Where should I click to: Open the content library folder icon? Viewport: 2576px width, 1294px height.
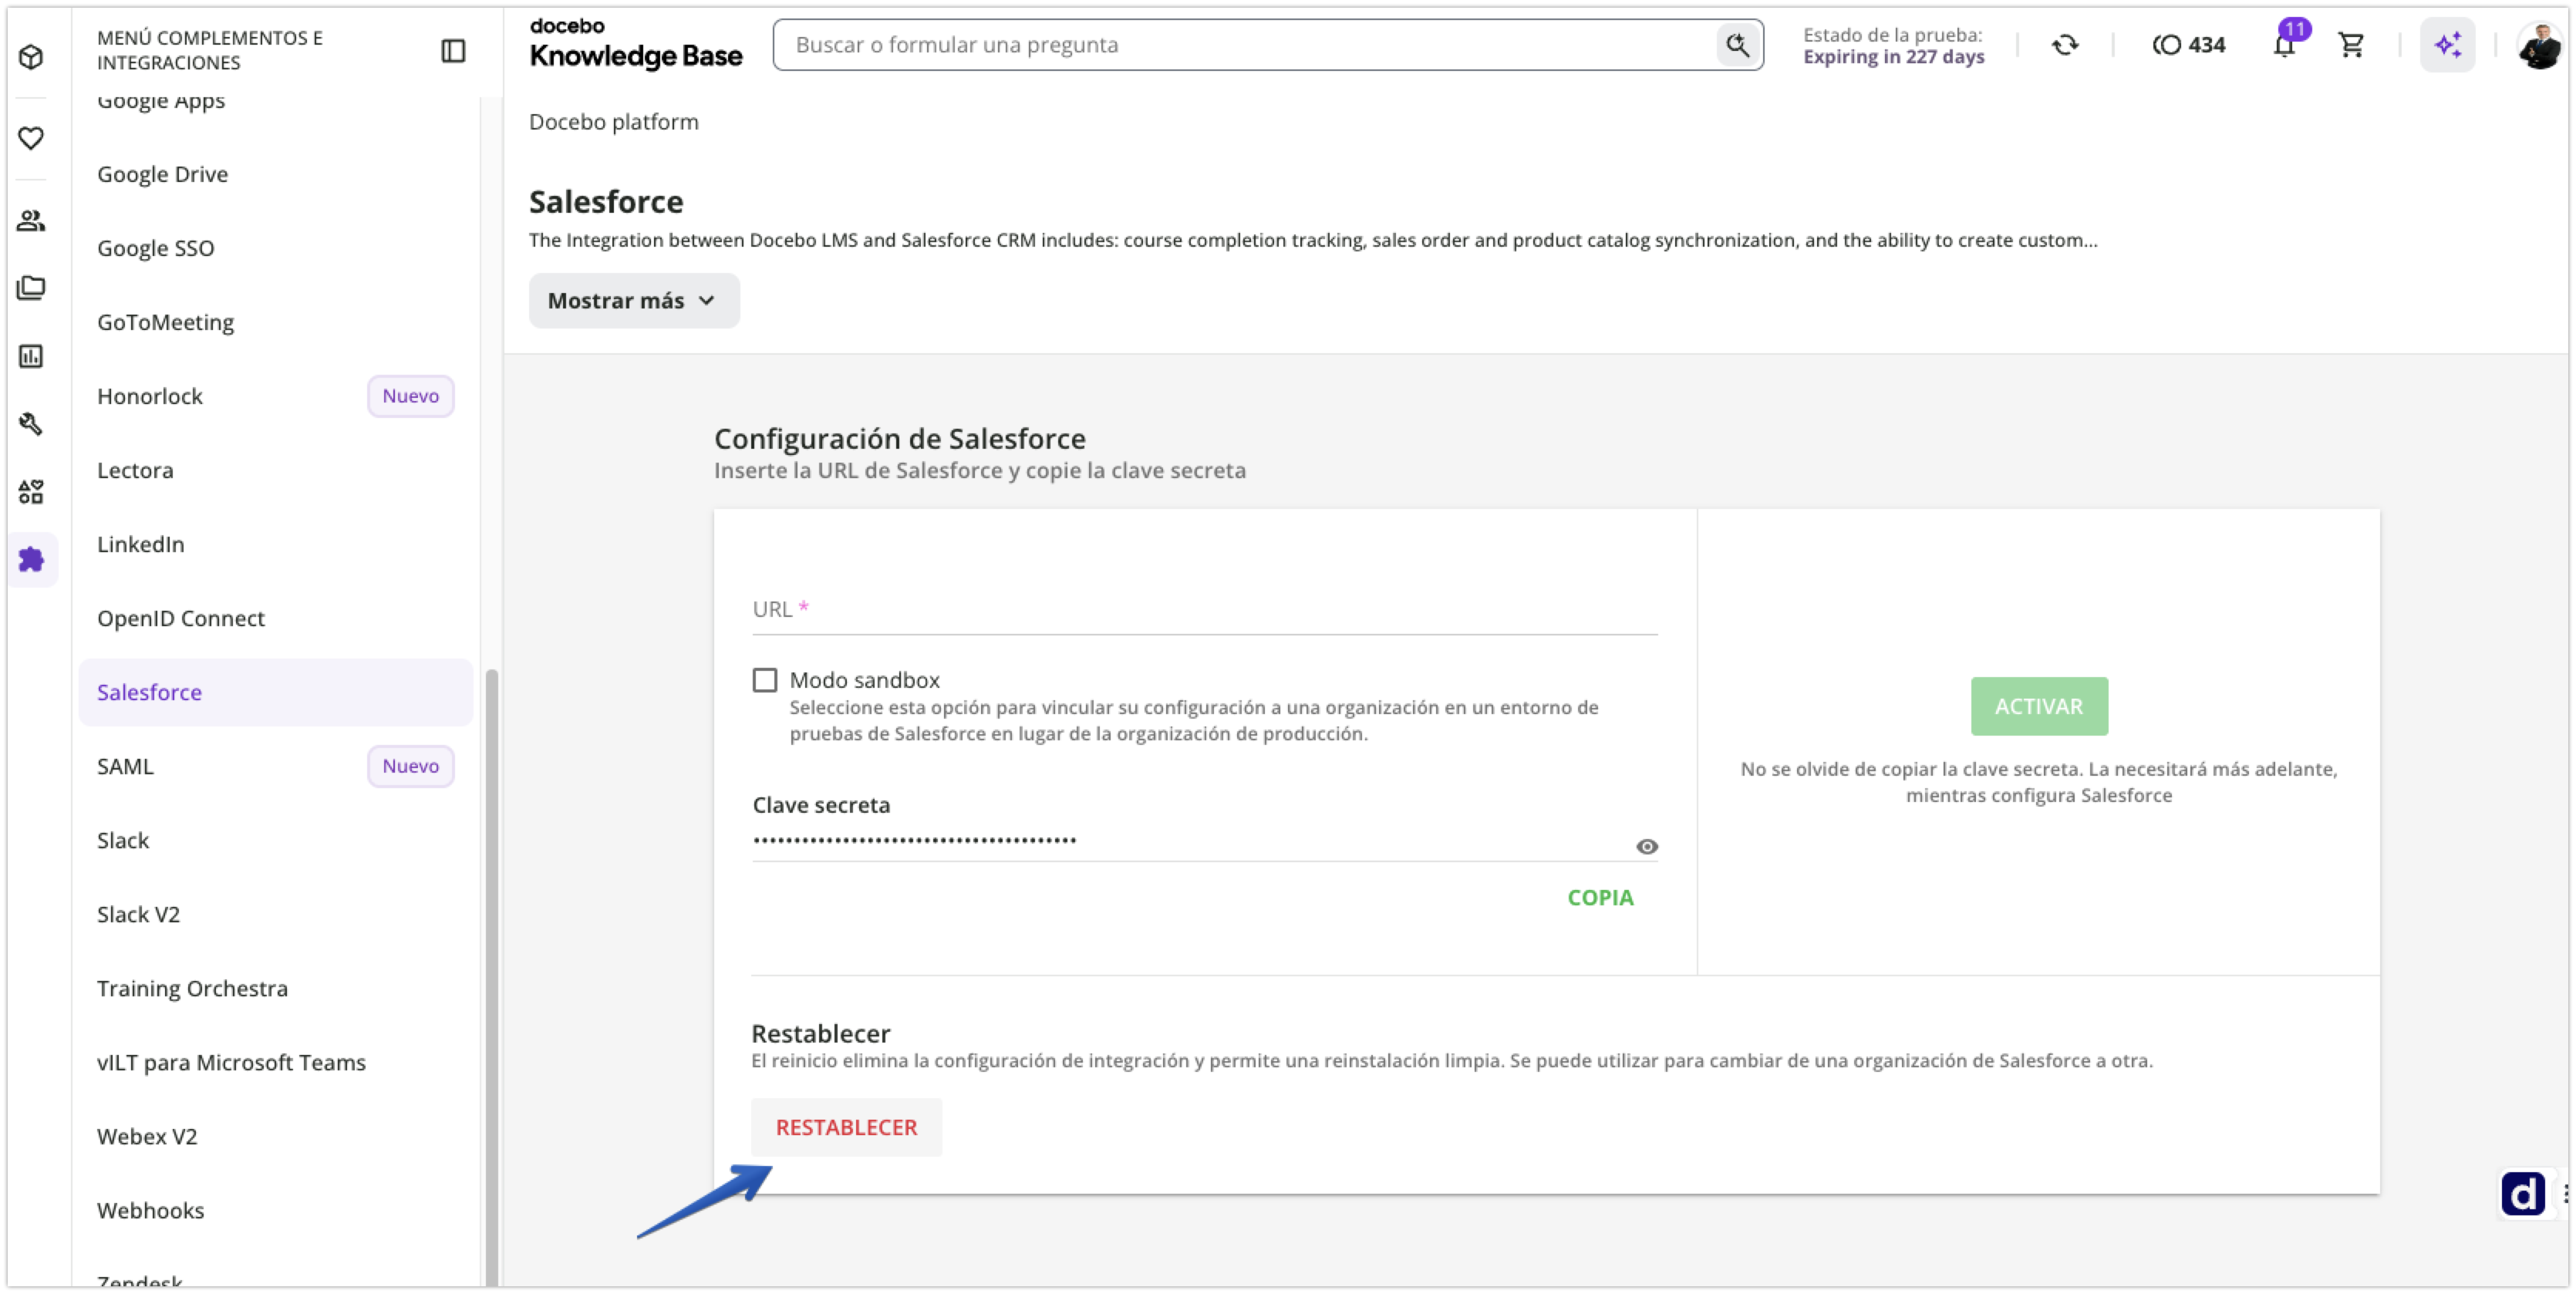point(31,288)
